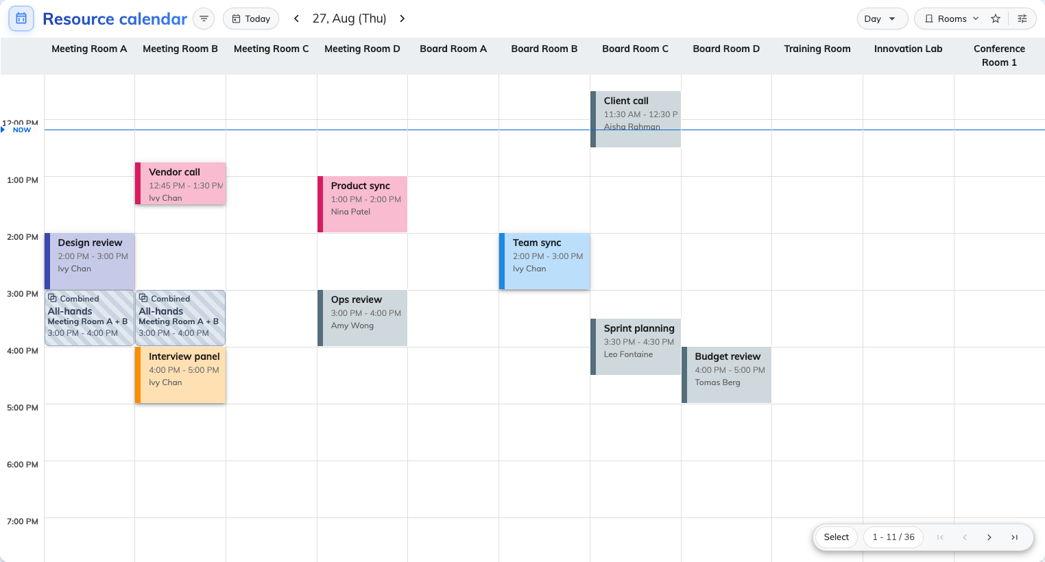Click Tomas Berg in Budget review
This screenshot has height=562, width=1045.
pyautogui.click(x=717, y=382)
